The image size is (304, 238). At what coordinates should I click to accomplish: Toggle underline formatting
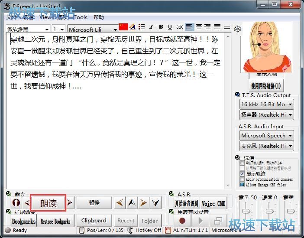[170, 27]
